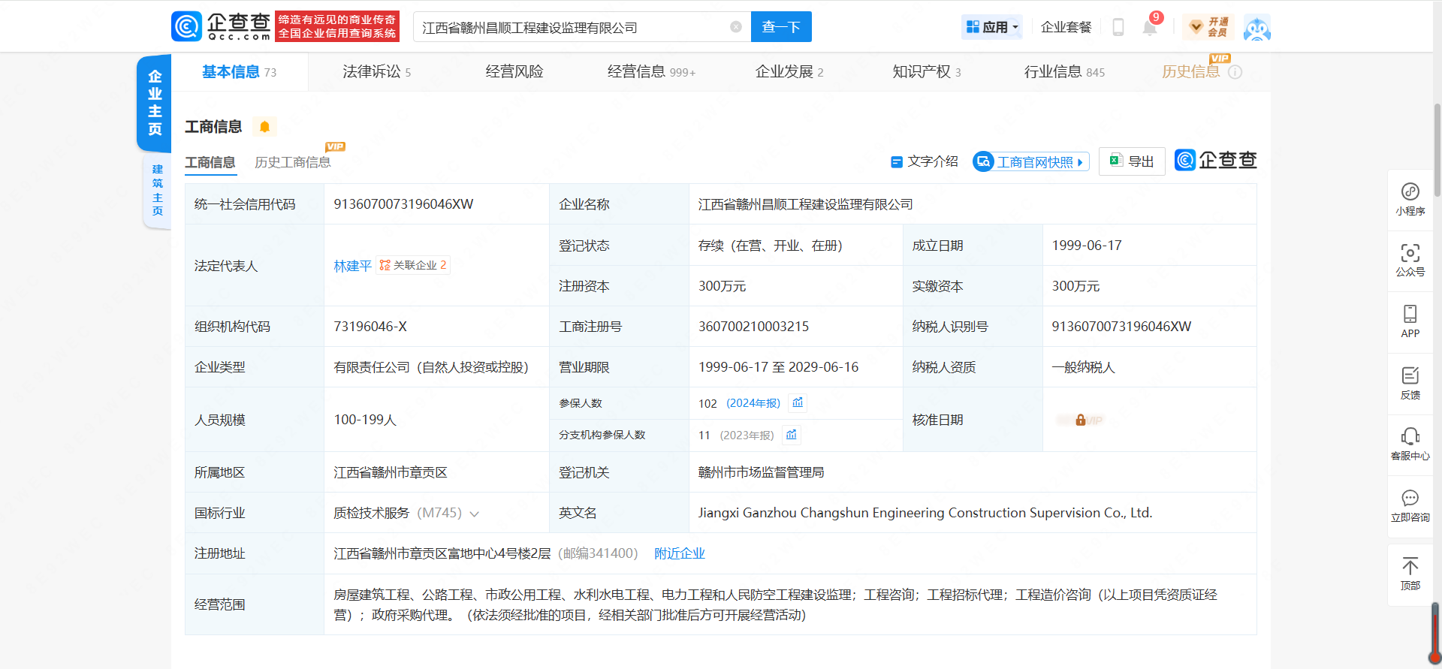Open 工商官网快照 arrow button

tap(1031, 161)
